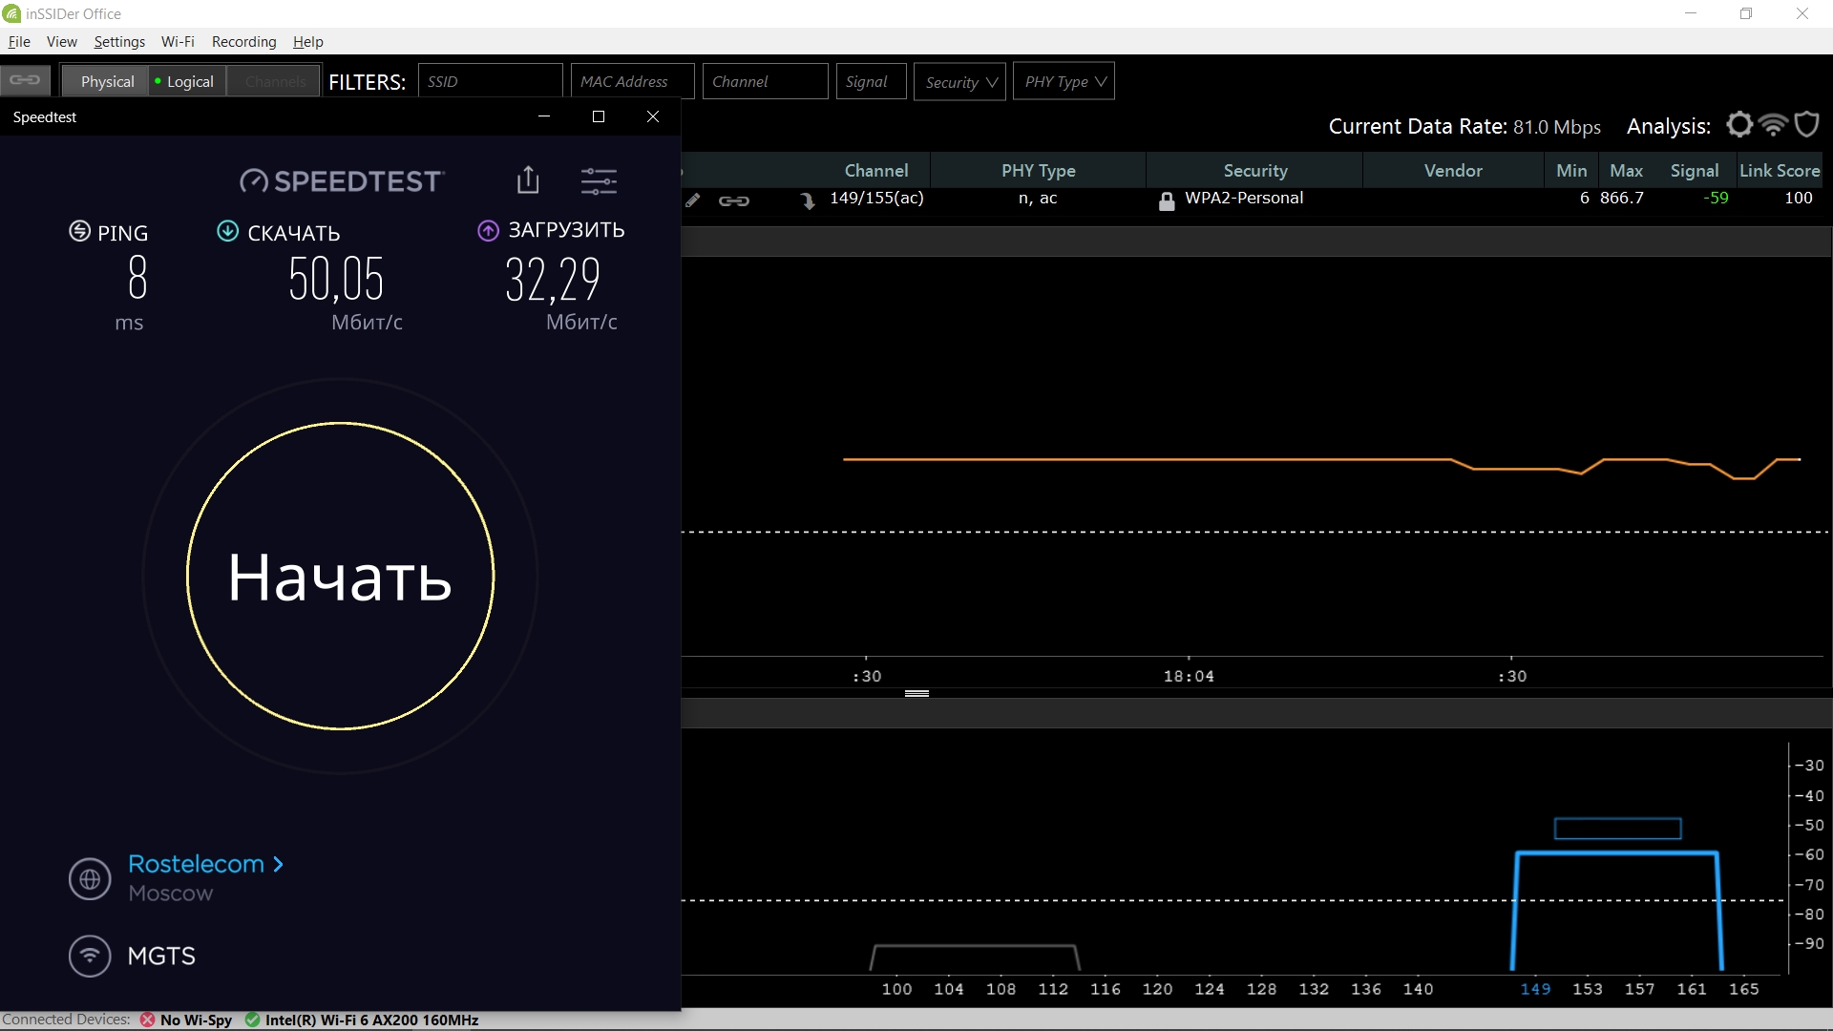Viewport: 1833px width, 1031px height.
Task: Sort by Link Score column header
Action: (x=1780, y=170)
